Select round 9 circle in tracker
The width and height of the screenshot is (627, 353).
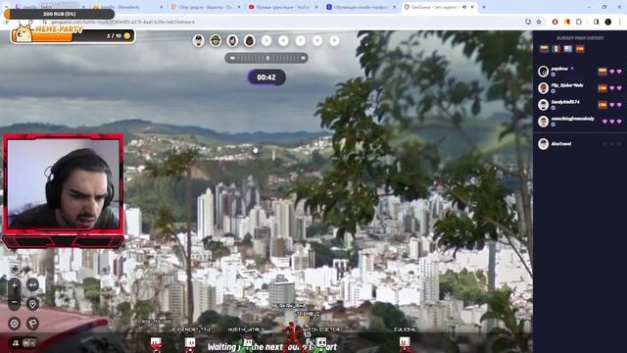(334, 40)
